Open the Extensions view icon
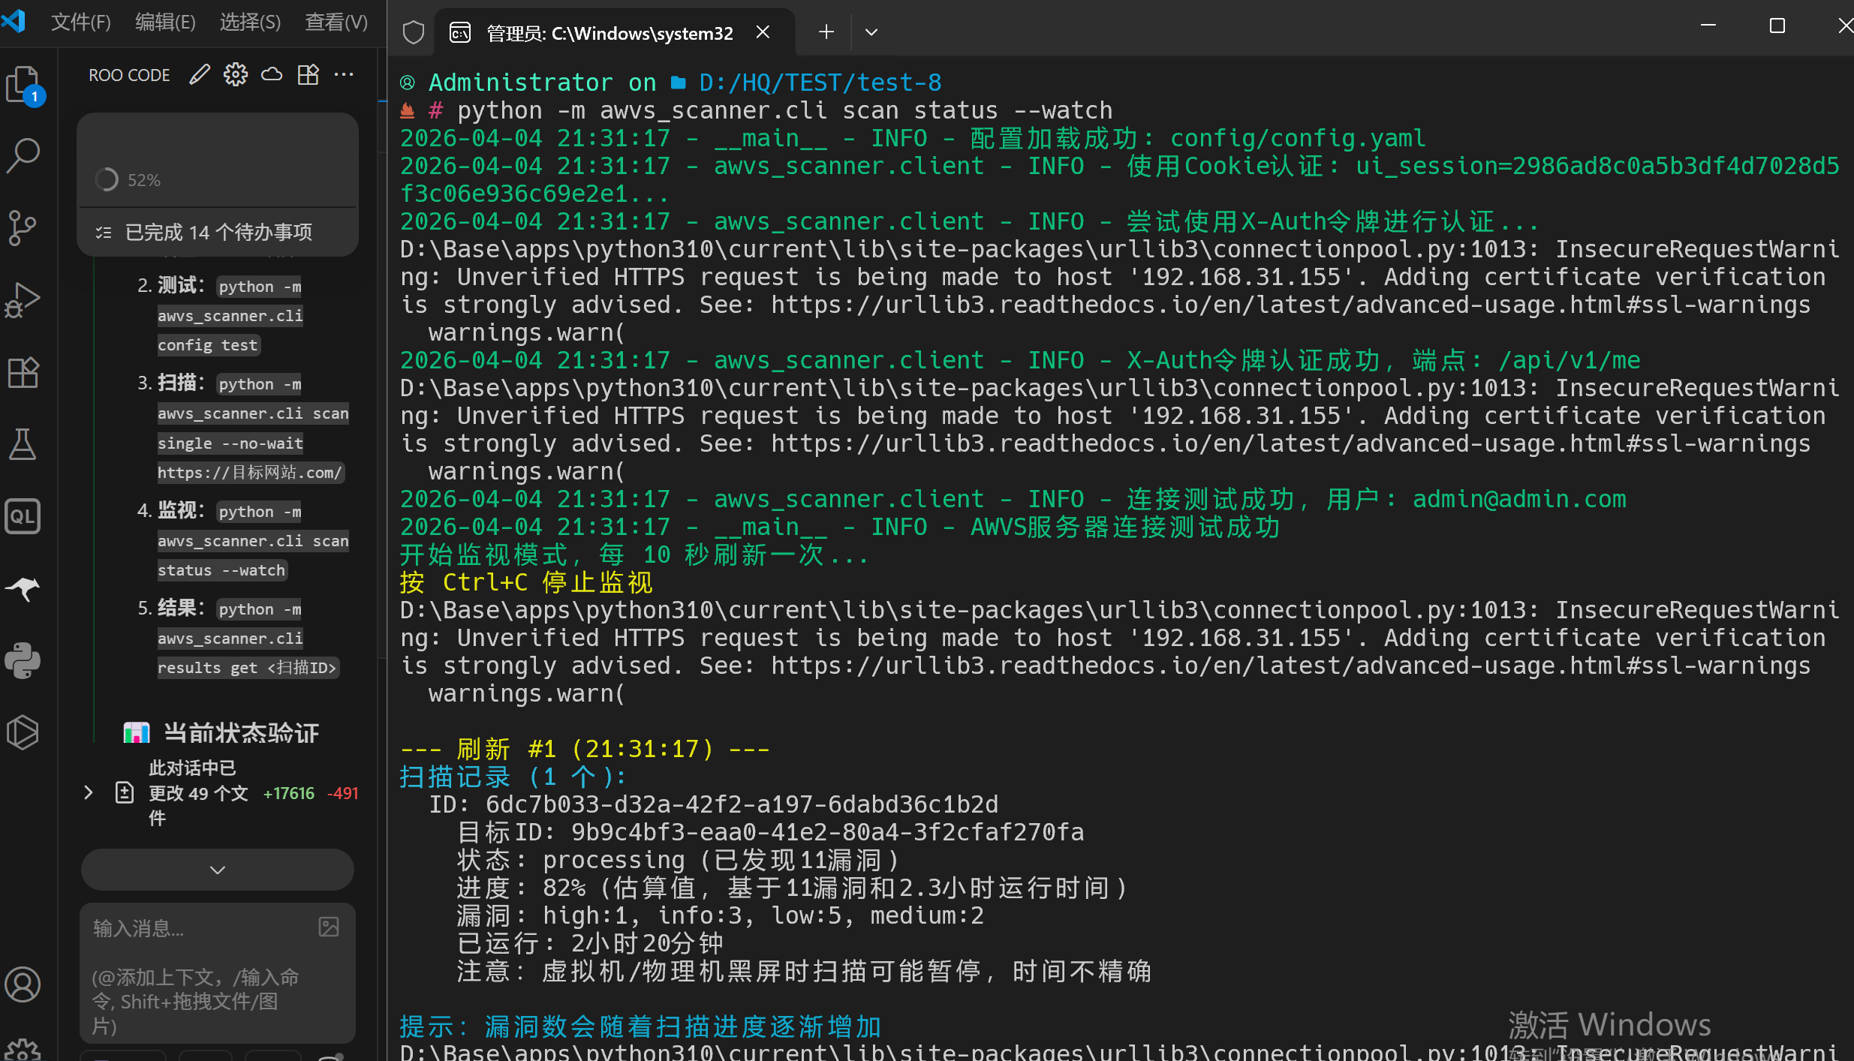 click(x=23, y=372)
